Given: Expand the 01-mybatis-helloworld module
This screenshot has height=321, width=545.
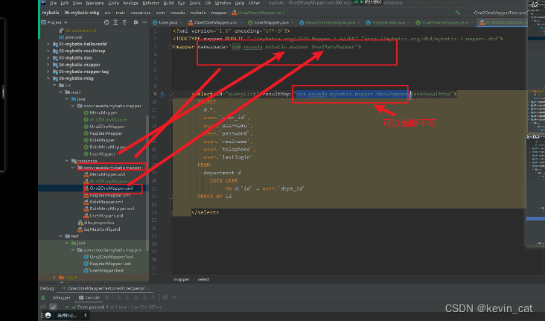Looking at the screenshot, I should pyautogui.click(x=48, y=44).
